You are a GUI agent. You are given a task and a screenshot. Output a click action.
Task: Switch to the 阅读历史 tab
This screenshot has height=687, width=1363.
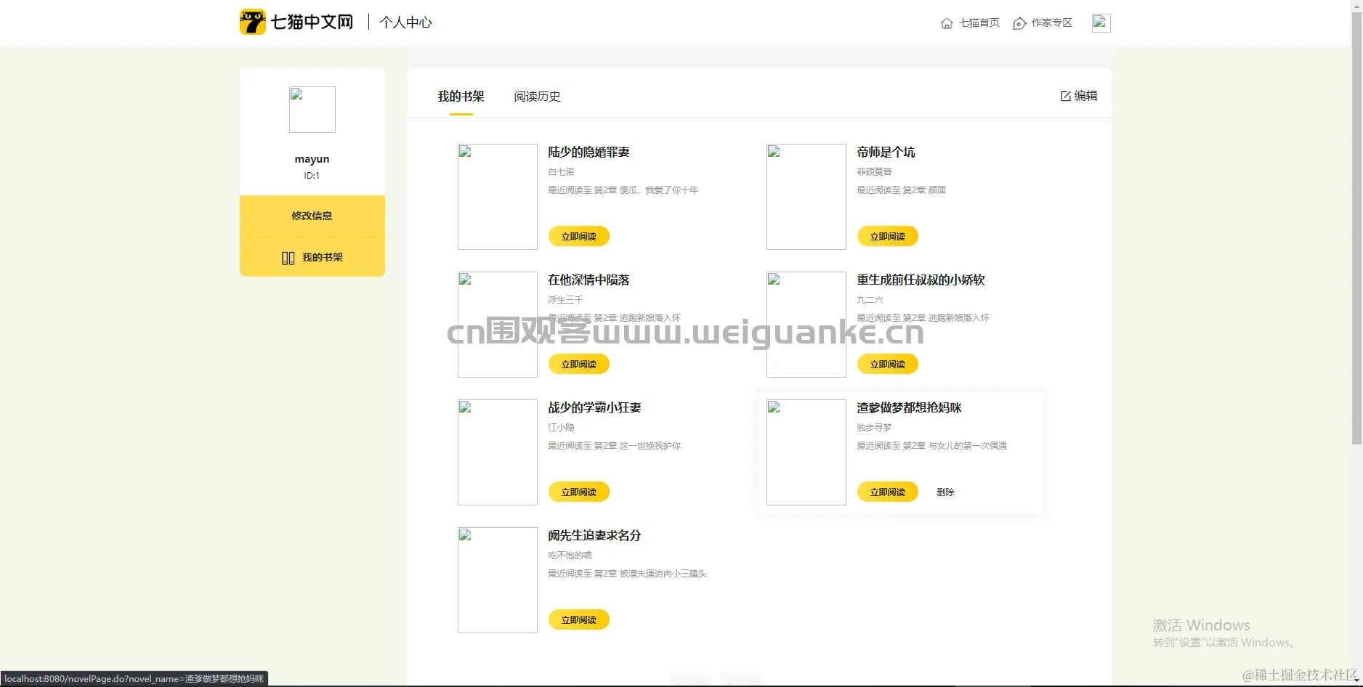click(537, 97)
